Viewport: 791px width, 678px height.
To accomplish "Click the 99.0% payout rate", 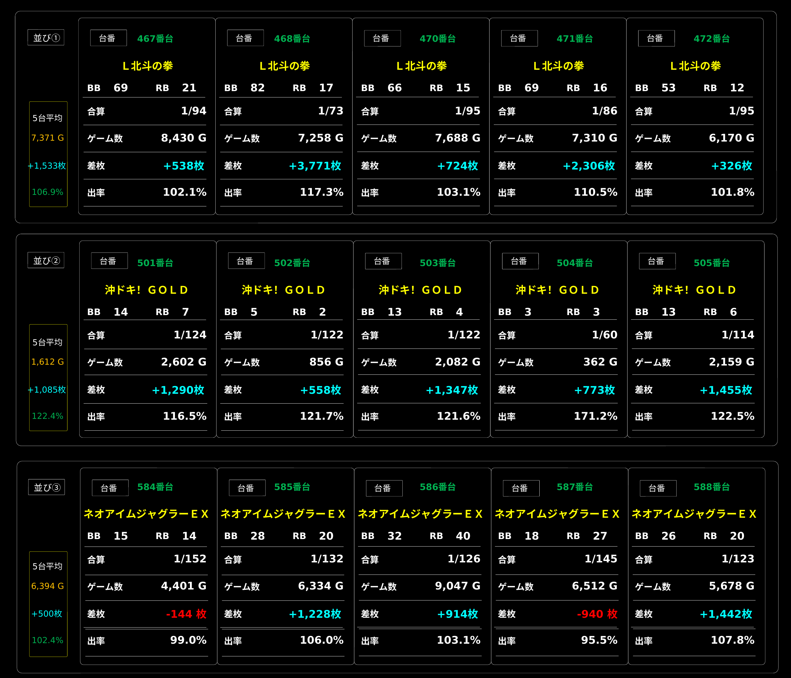I will [x=188, y=640].
